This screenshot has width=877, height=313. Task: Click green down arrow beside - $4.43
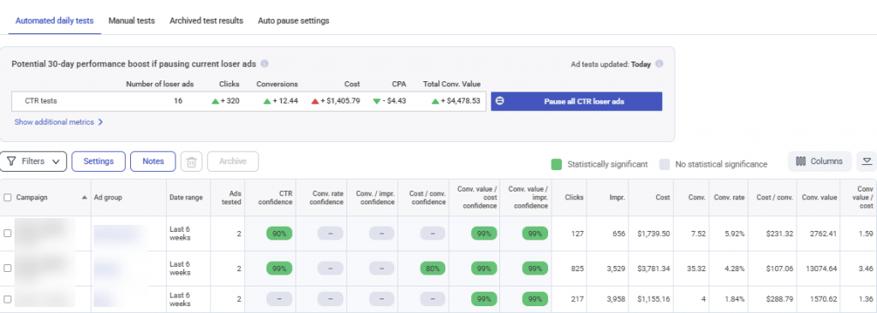(377, 101)
